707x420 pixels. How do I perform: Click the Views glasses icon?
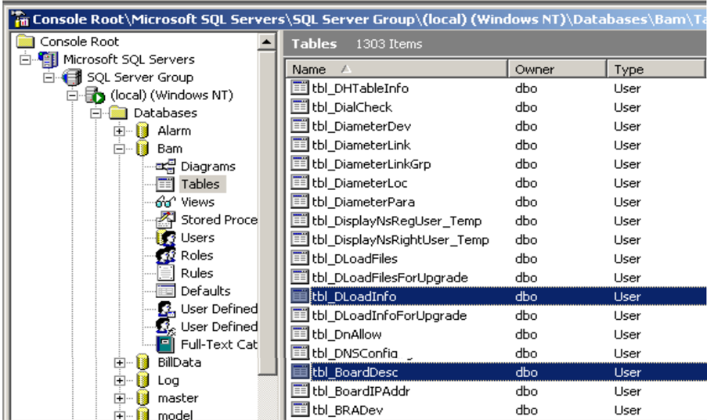coord(165,202)
